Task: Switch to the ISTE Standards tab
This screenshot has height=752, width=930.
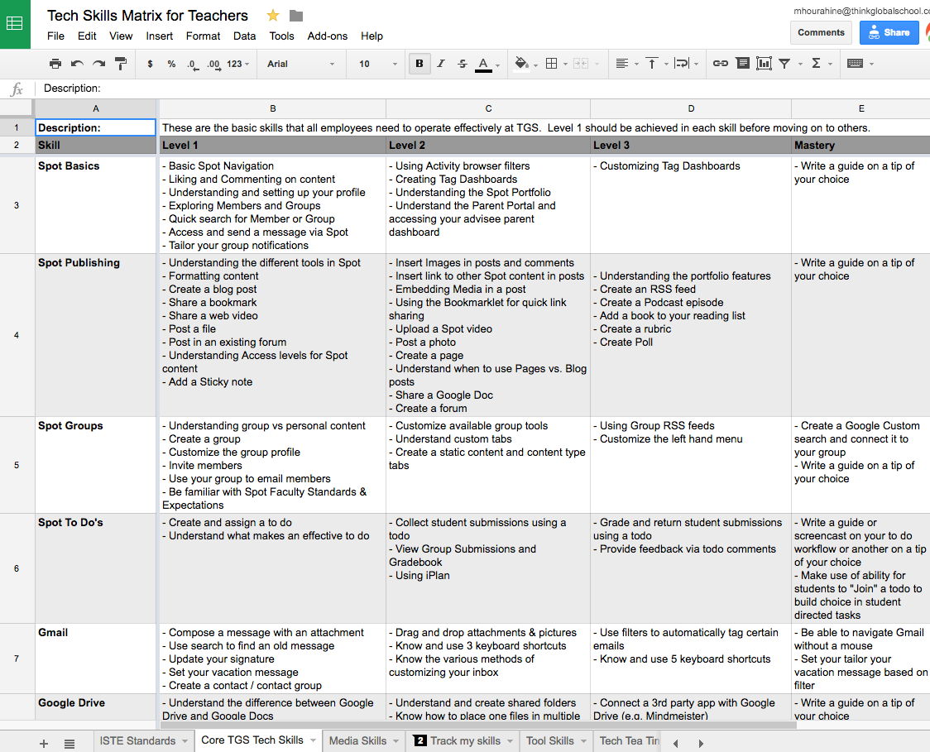Action: click(137, 740)
